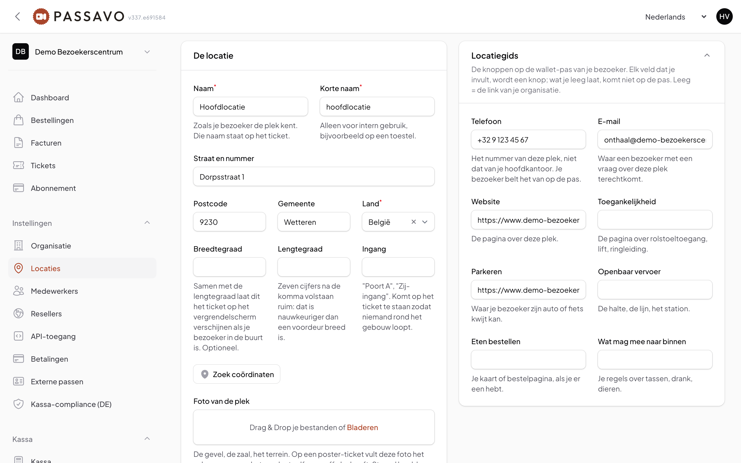Open the Land dropdown arrow

(425, 222)
